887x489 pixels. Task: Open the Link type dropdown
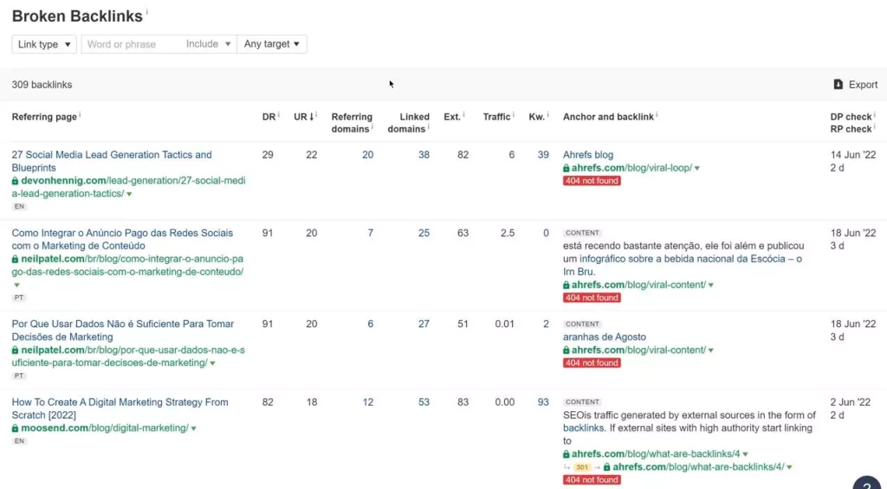click(x=44, y=44)
